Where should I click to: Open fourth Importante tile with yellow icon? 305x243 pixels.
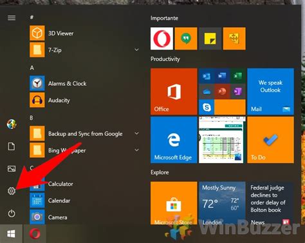point(234,39)
